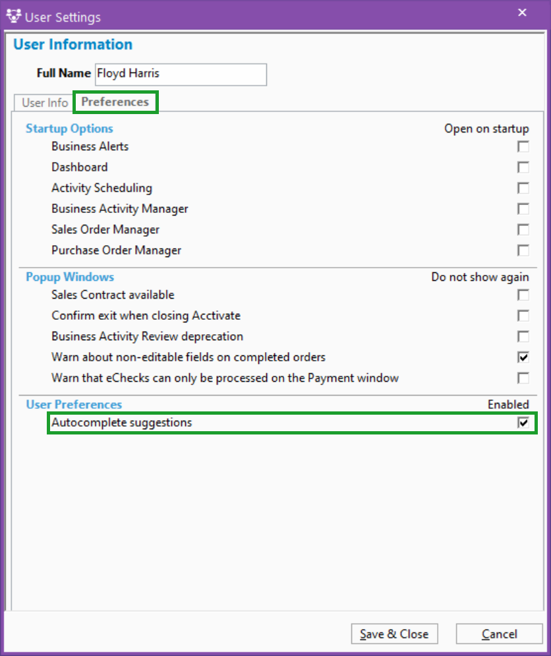Check Sales Order Manager startup option

coord(523,229)
